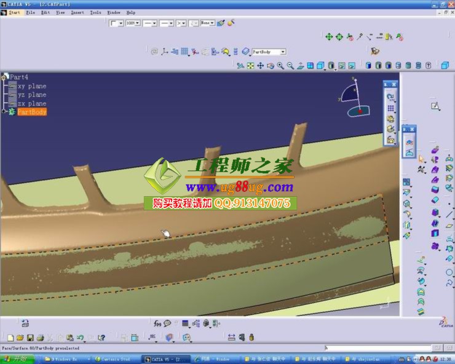Click the Axis System icon
This screenshot has width=455, height=364.
coord(165,52)
